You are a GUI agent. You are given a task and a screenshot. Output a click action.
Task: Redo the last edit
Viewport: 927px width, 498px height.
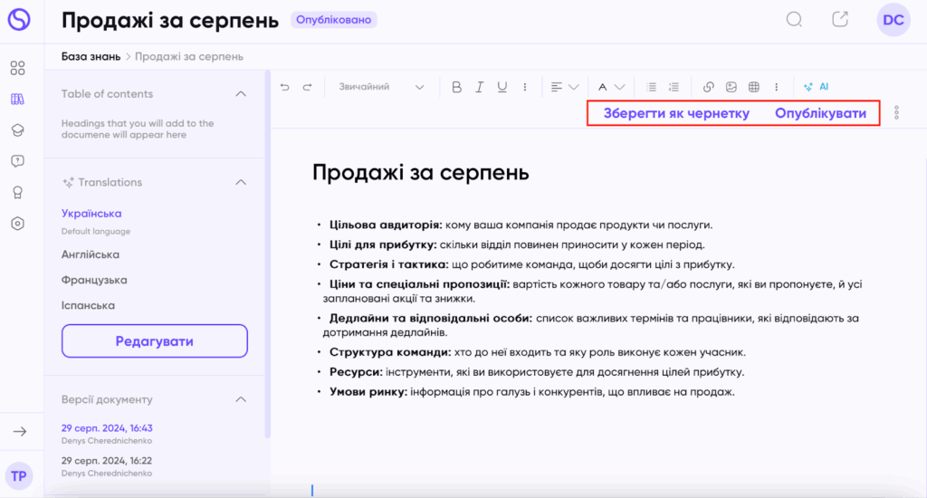(x=308, y=87)
